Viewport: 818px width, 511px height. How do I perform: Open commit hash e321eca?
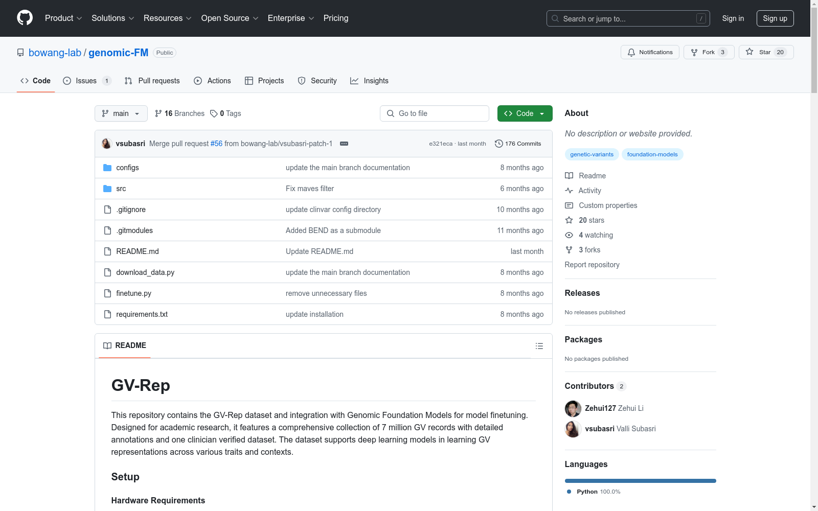pyautogui.click(x=441, y=144)
